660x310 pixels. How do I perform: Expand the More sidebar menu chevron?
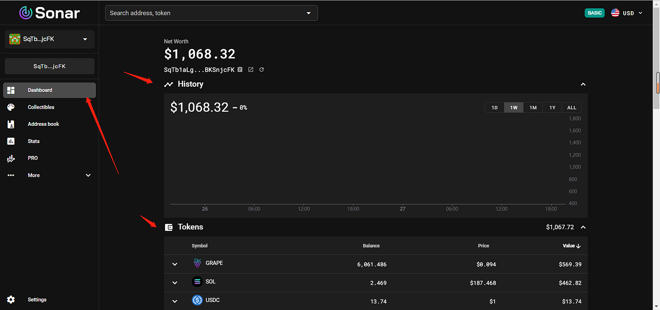click(x=88, y=175)
